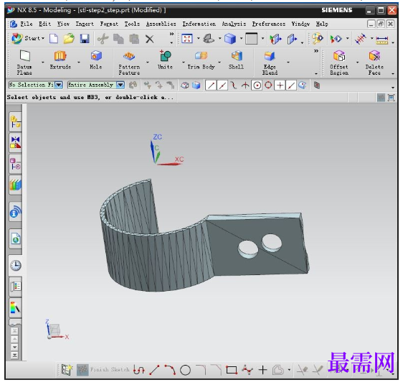This screenshot has width=408, height=385.
Task: Expand the Selection Filter dropdown
Action: pyautogui.click(x=59, y=85)
